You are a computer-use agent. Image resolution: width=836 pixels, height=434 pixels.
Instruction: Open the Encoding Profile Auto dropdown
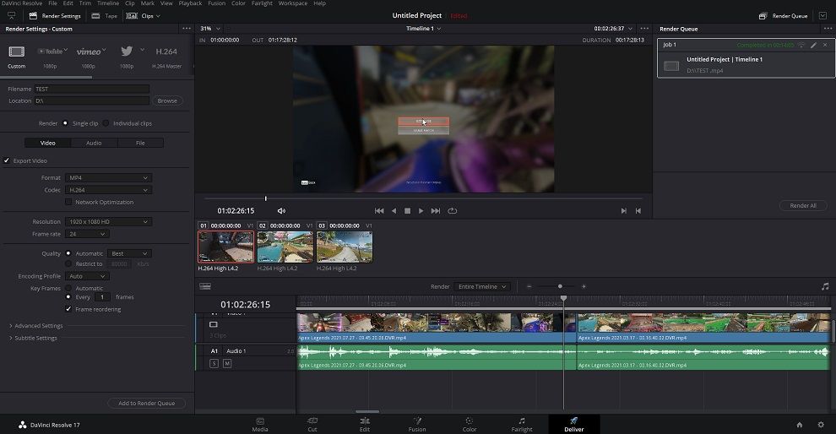click(x=88, y=276)
